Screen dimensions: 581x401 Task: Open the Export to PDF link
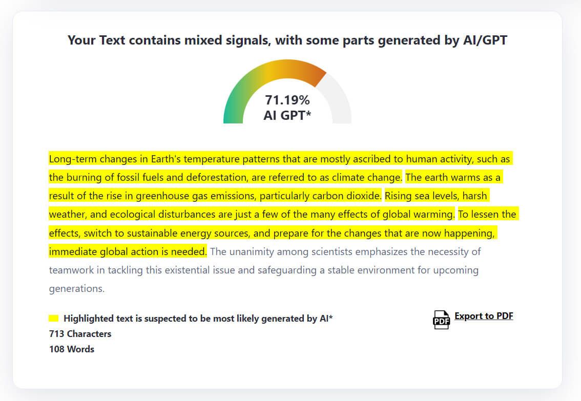pos(484,316)
